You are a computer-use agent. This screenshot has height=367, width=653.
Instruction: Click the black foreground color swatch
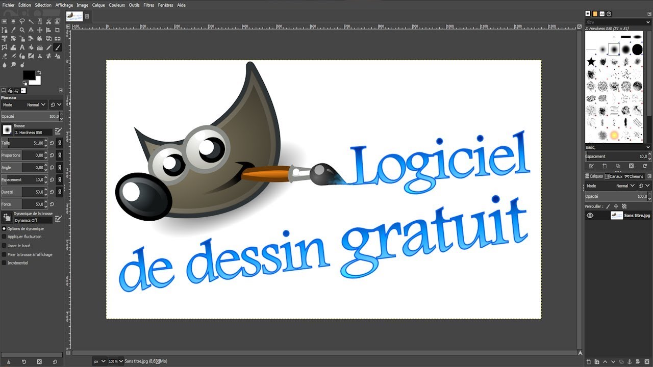pos(28,74)
